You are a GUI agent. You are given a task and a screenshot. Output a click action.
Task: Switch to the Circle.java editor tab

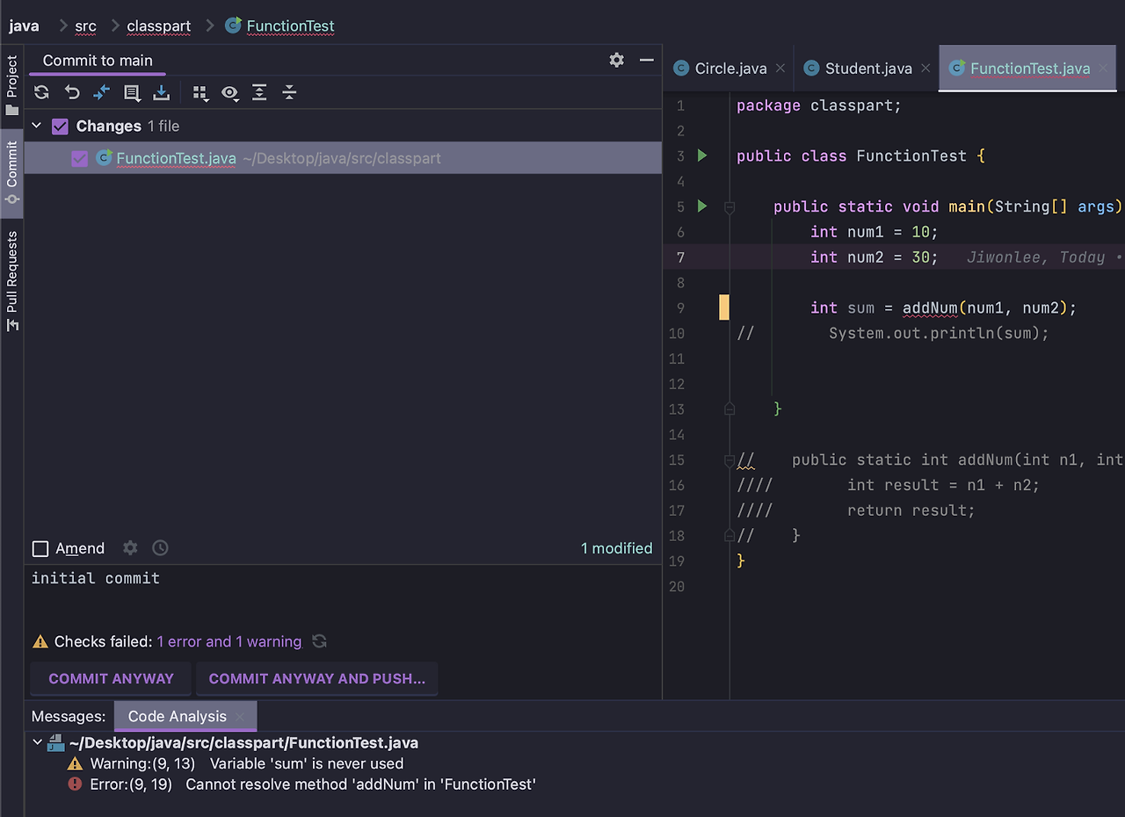(729, 69)
